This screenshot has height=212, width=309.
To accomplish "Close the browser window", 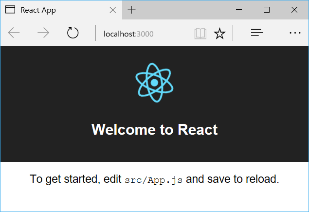I will point(294,10).
